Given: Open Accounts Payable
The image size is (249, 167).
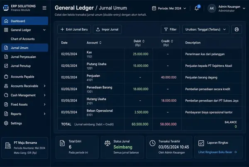Looking at the screenshot, I should coord(22,77).
